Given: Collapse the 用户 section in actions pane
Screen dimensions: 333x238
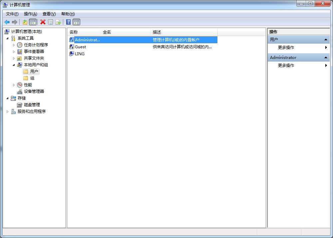Looking at the screenshot, I should (326, 40).
